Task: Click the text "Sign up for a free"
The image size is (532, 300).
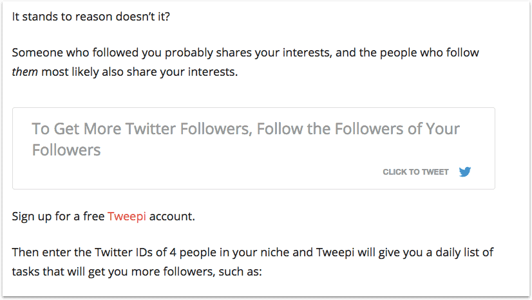Action: click(59, 216)
